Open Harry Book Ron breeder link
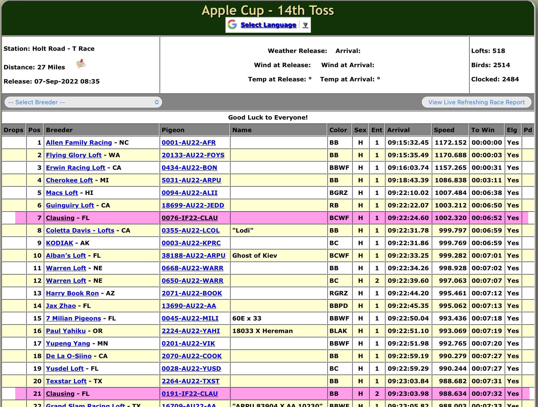 coord(72,293)
